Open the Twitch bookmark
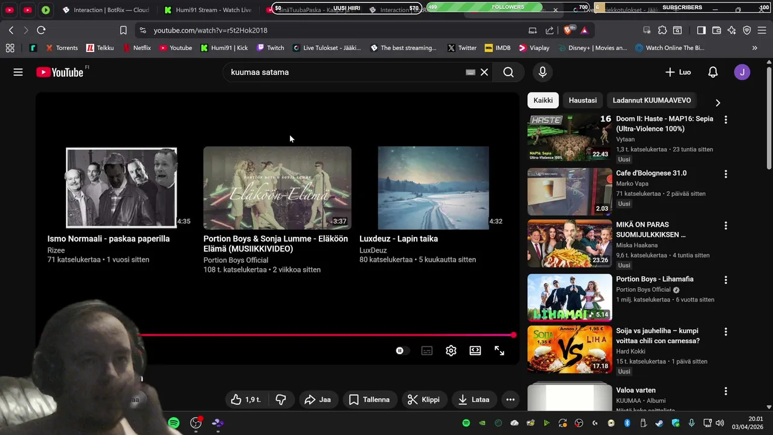773x435 pixels. [x=270, y=48]
